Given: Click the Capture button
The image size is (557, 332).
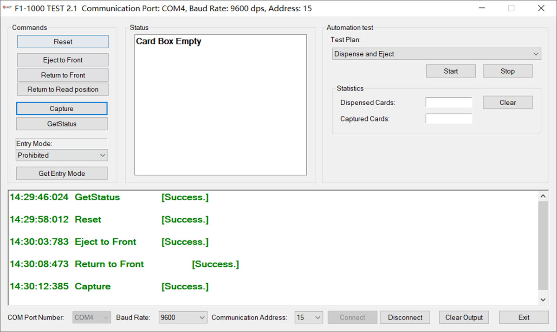Looking at the screenshot, I should [x=62, y=109].
